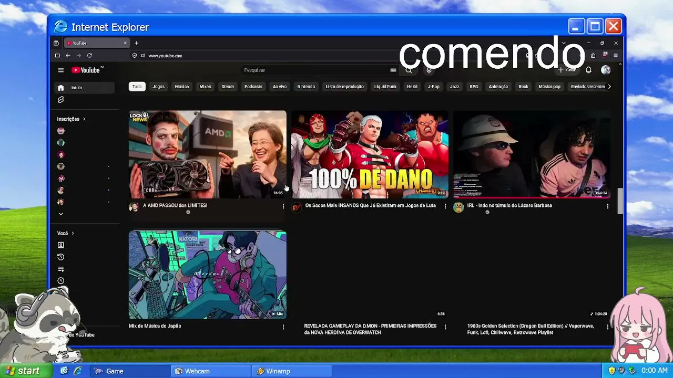Click the security shield icon in system tray
Image resolution: width=673 pixels, height=378 pixels.
611,371
